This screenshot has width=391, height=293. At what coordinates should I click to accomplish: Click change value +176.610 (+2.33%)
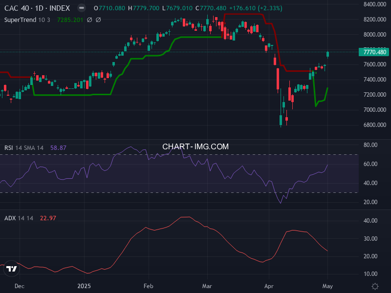[256, 8]
